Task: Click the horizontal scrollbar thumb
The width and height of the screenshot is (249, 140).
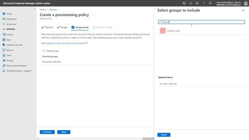Action: pos(148,138)
